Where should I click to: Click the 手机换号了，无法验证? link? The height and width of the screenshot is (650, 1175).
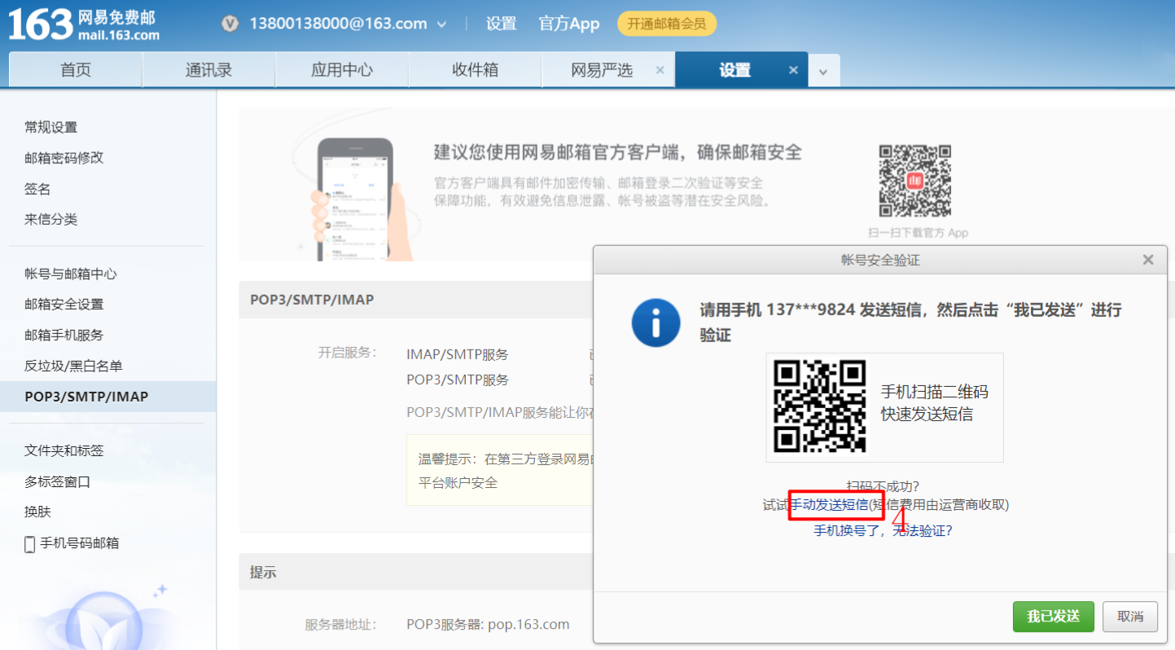pos(883,530)
